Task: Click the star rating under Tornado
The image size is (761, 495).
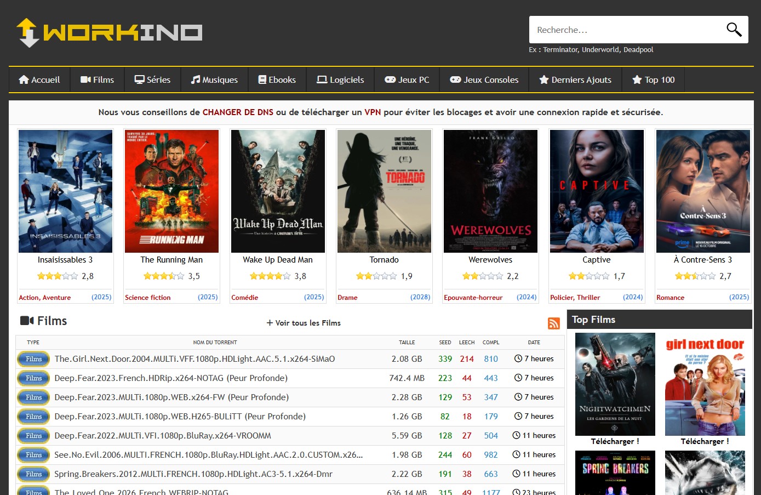Action: (x=376, y=276)
